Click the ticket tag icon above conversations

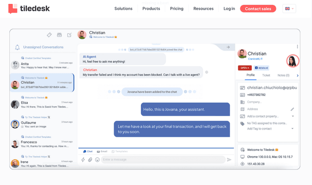(49, 35)
